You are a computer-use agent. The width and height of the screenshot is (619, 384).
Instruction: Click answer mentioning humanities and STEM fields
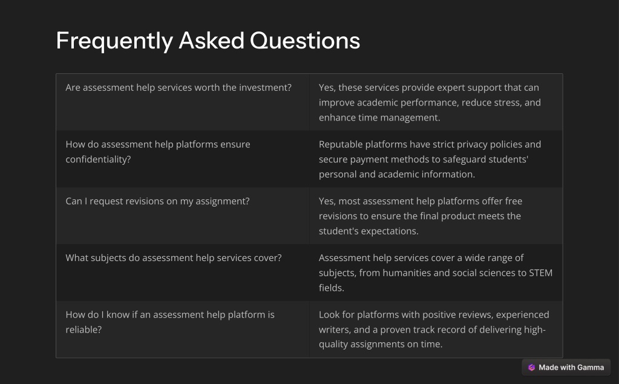point(436,273)
